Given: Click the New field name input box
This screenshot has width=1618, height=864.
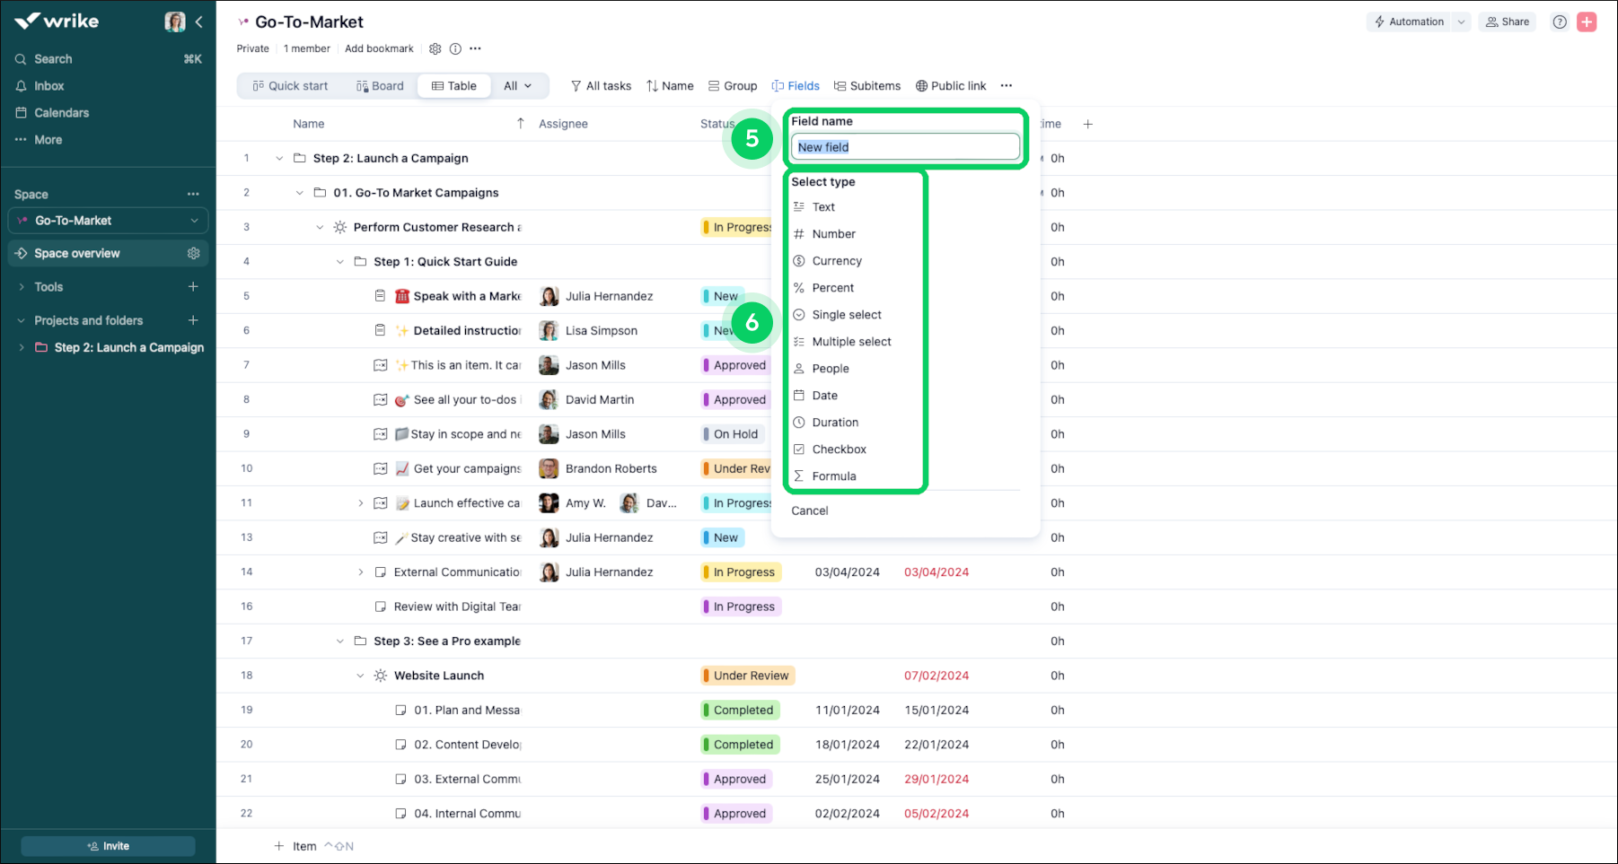Looking at the screenshot, I should click(x=905, y=146).
